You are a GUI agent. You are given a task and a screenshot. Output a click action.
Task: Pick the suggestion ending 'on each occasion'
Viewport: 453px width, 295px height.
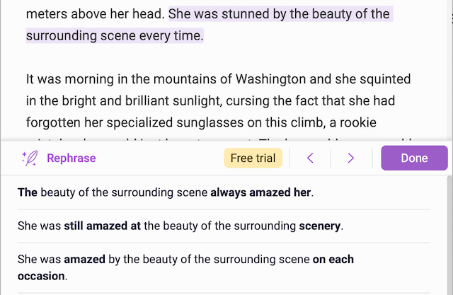[224, 268]
